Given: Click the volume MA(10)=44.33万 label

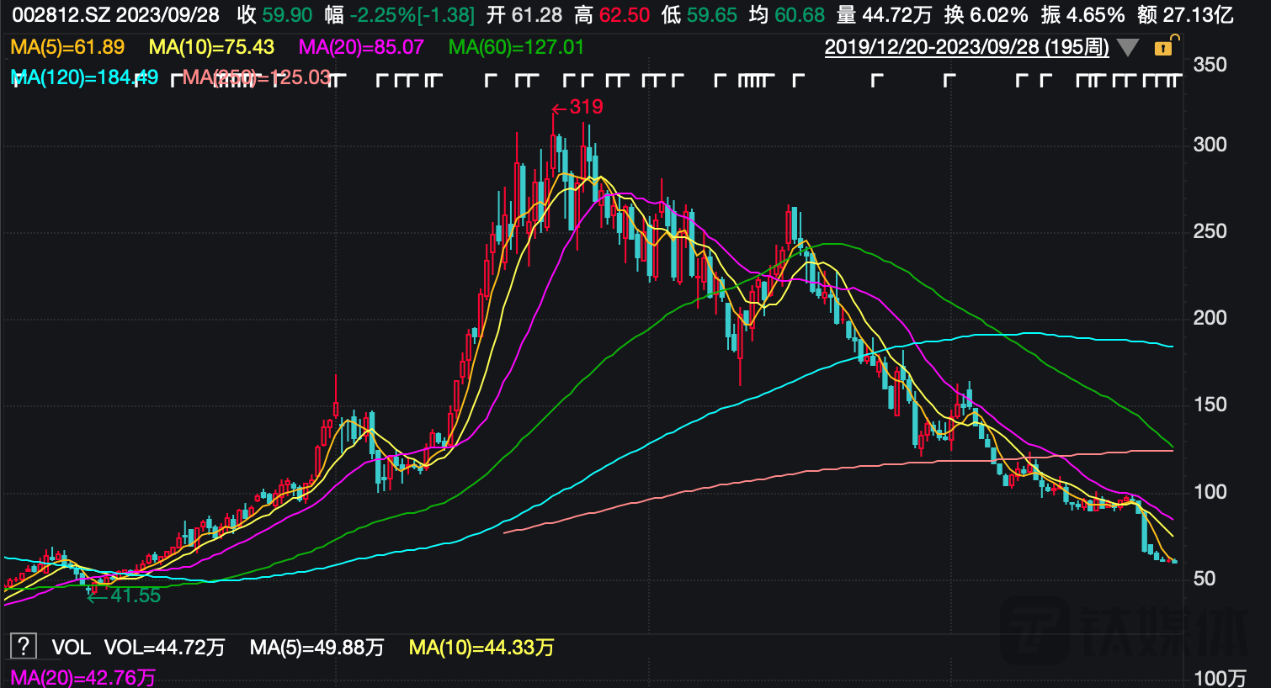Looking at the screenshot, I should click(x=481, y=648).
